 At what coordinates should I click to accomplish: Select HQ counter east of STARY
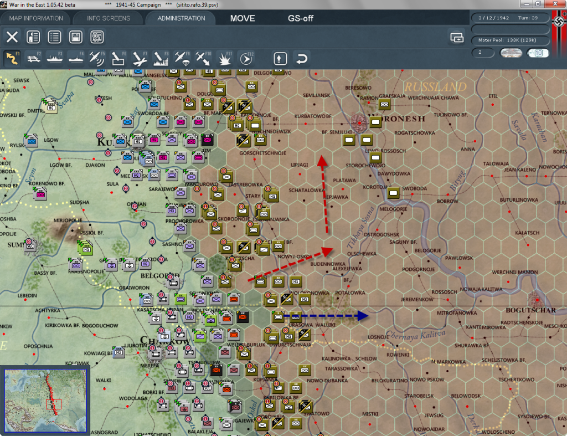(272, 196)
